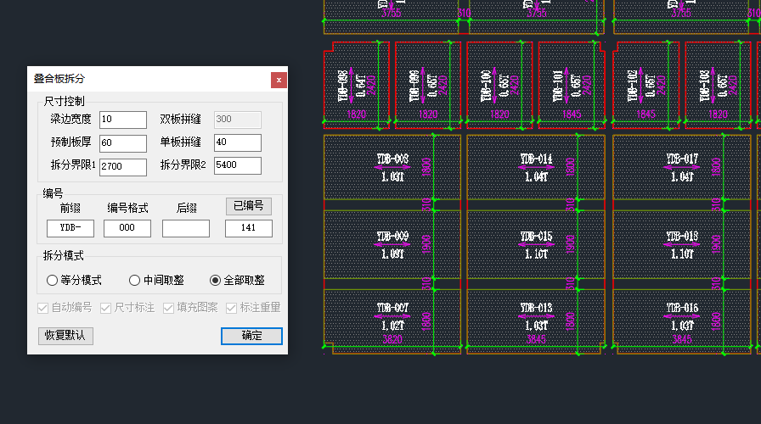This screenshot has height=424, width=761.
Task: Click the 预制板厚 input field
Action: [x=122, y=142]
